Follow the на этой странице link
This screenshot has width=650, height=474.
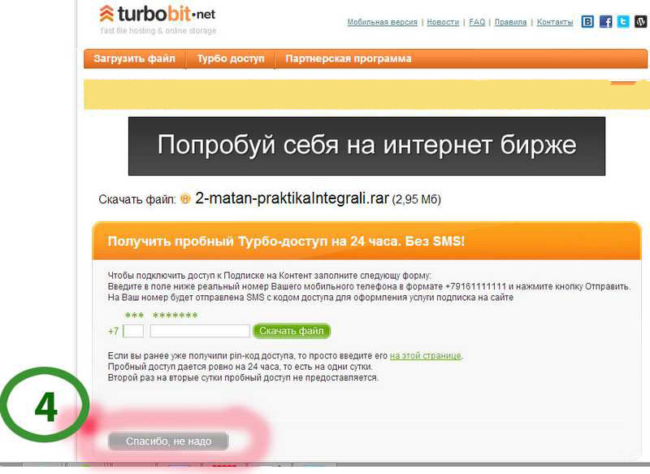[x=425, y=356]
